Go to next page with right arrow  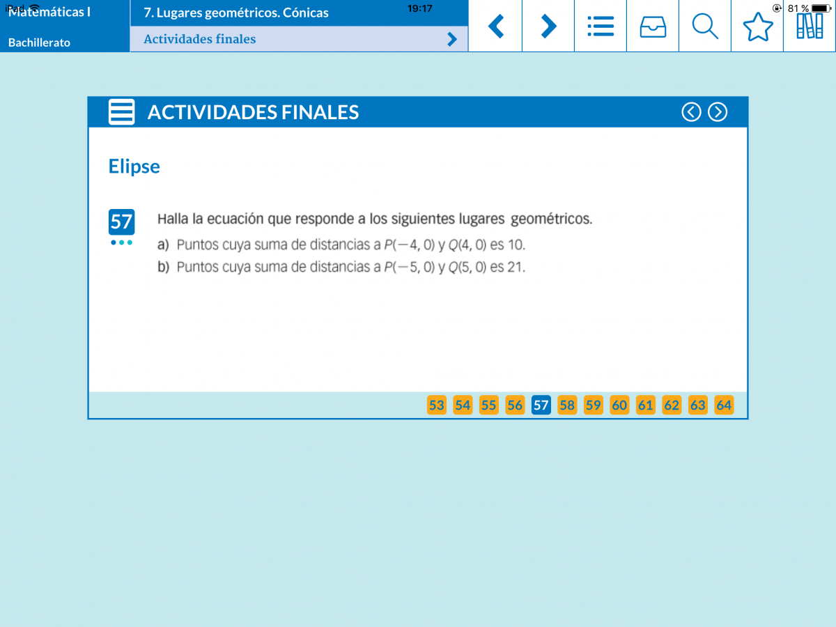coord(548,26)
